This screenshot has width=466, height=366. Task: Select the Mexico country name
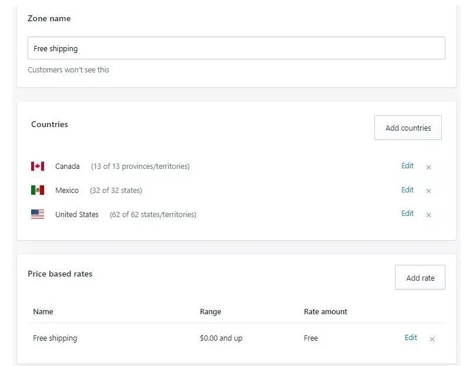pyautogui.click(x=66, y=191)
